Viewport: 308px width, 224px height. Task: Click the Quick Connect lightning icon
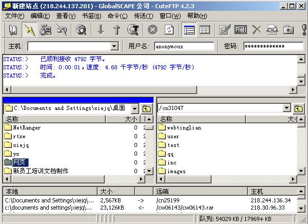click(30, 30)
